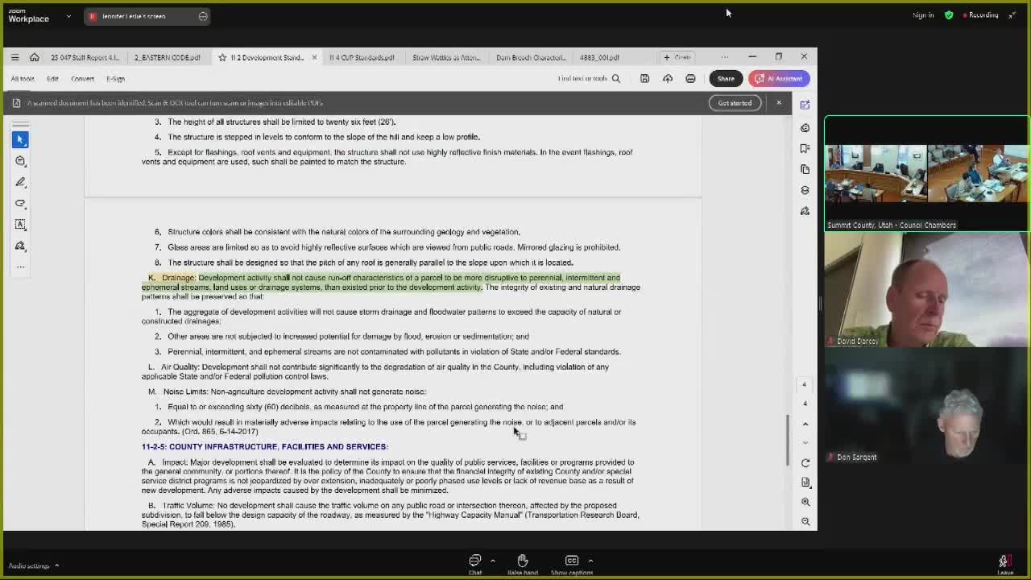Click Sign in in Zoom header

click(x=923, y=15)
